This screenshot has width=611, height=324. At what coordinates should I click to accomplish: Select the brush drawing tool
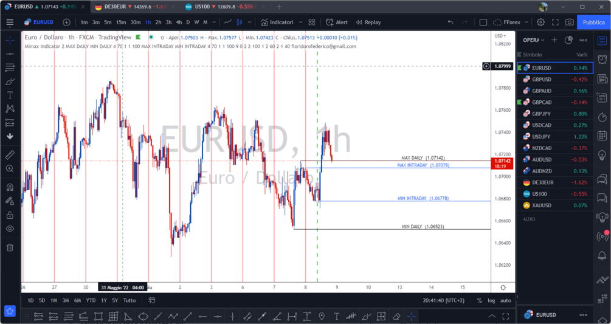10,81
